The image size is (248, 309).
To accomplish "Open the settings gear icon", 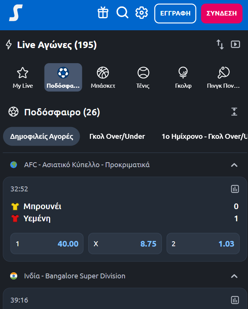I will 141,12.
